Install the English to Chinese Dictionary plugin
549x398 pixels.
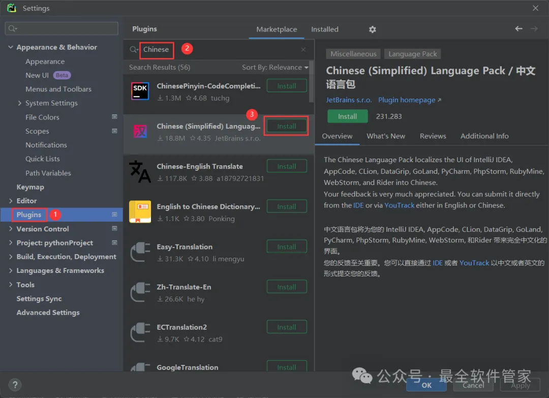(x=287, y=206)
